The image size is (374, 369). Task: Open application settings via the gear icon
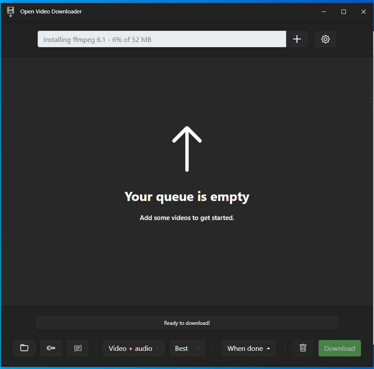[325, 39]
